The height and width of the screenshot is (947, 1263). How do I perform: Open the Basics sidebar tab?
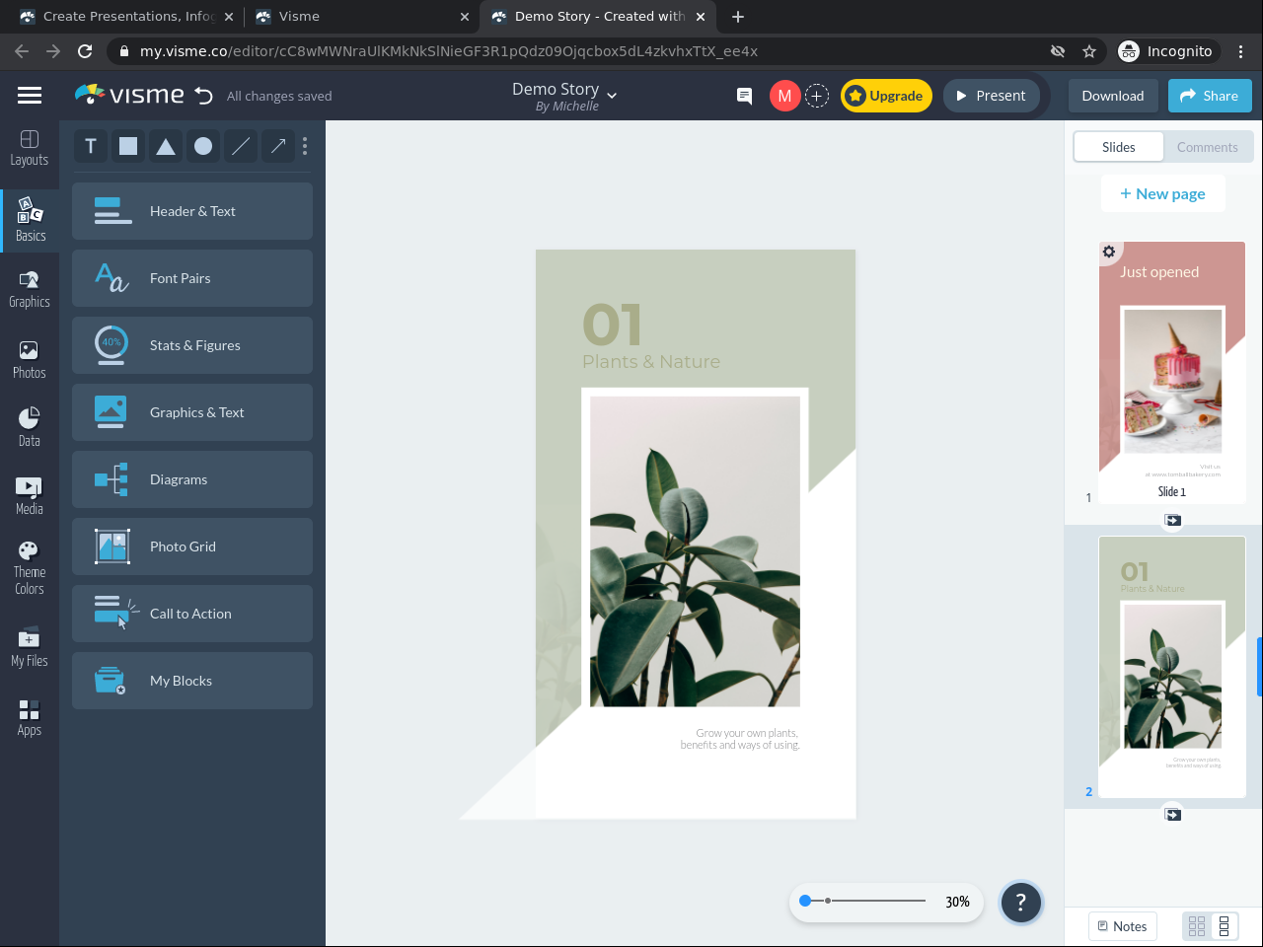(30, 219)
